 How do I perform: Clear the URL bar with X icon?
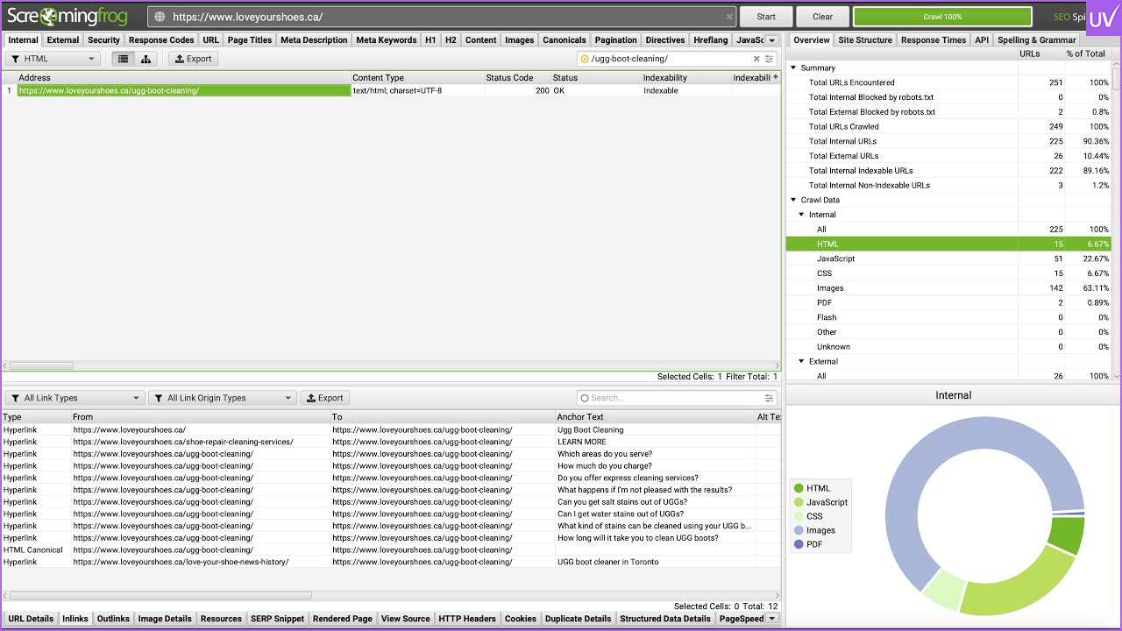729,17
